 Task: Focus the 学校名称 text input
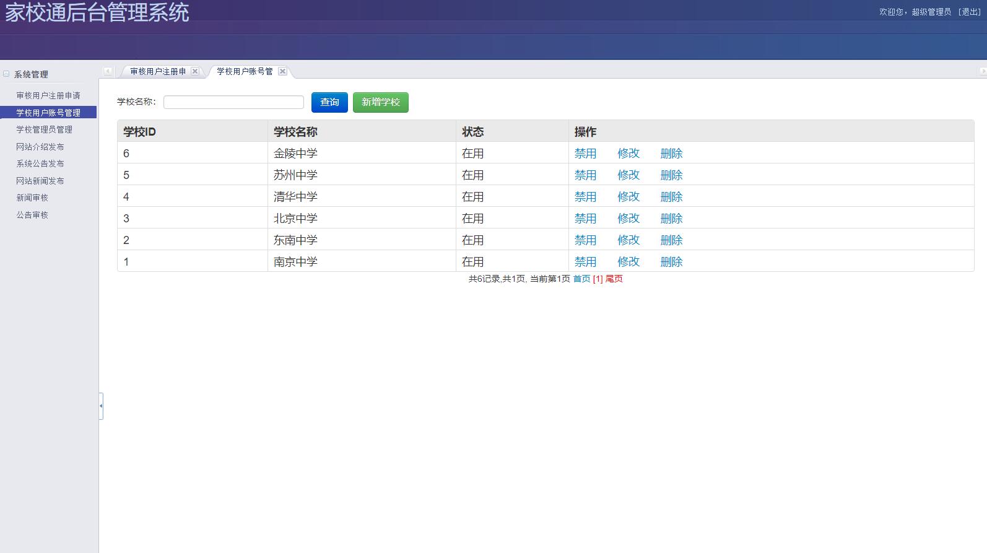(233, 102)
